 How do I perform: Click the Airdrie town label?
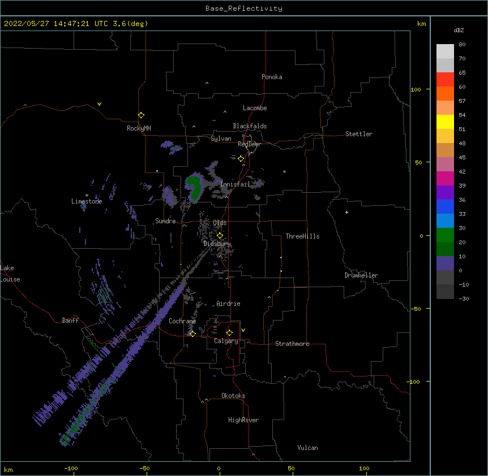click(228, 304)
